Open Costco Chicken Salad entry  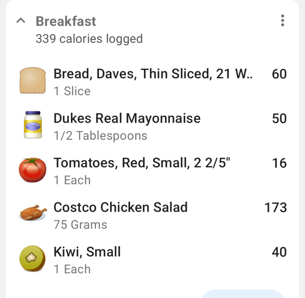pos(121,207)
